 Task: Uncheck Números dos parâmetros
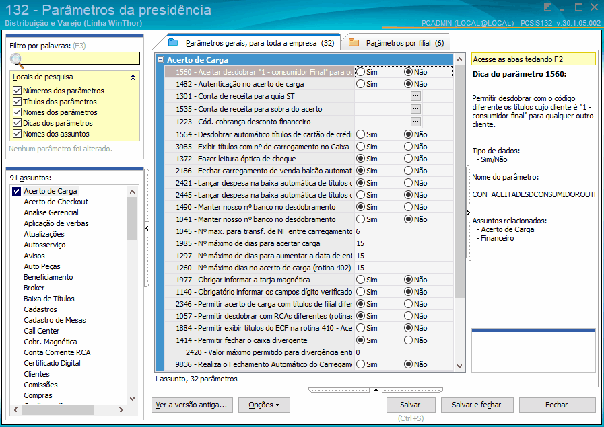17,91
